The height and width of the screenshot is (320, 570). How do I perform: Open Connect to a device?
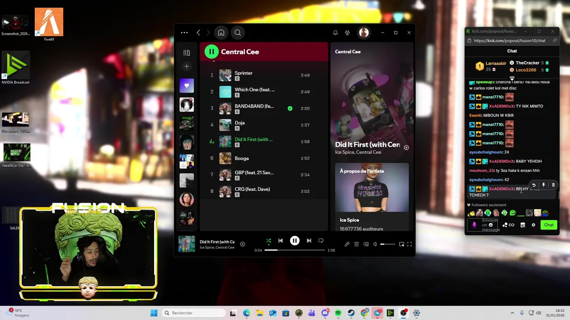366,244
